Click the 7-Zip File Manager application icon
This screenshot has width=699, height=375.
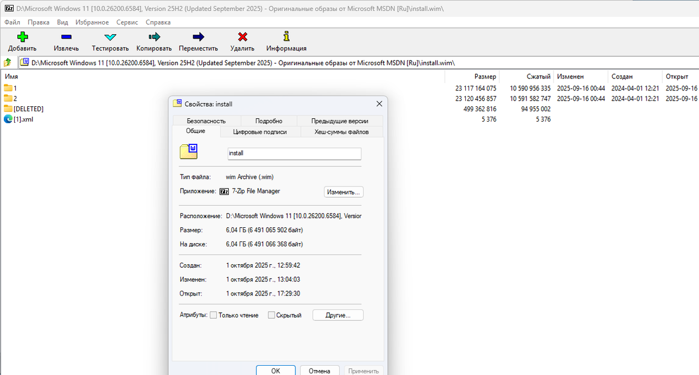tap(224, 191)
